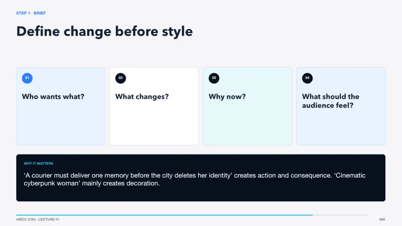Click the slide number 086

coord(382,219)
